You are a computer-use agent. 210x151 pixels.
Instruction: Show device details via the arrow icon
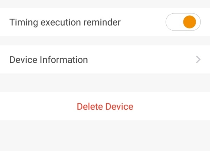198,60
